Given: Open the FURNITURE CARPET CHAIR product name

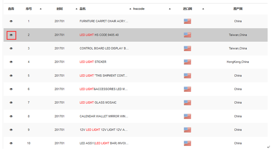Looking at the screenshot, I should (x=104, y=21).
